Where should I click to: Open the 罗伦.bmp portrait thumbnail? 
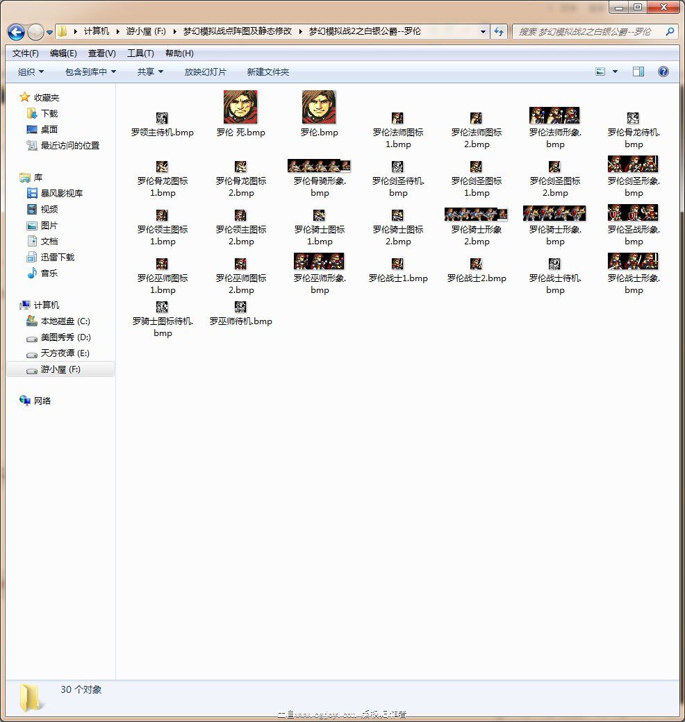319,108
